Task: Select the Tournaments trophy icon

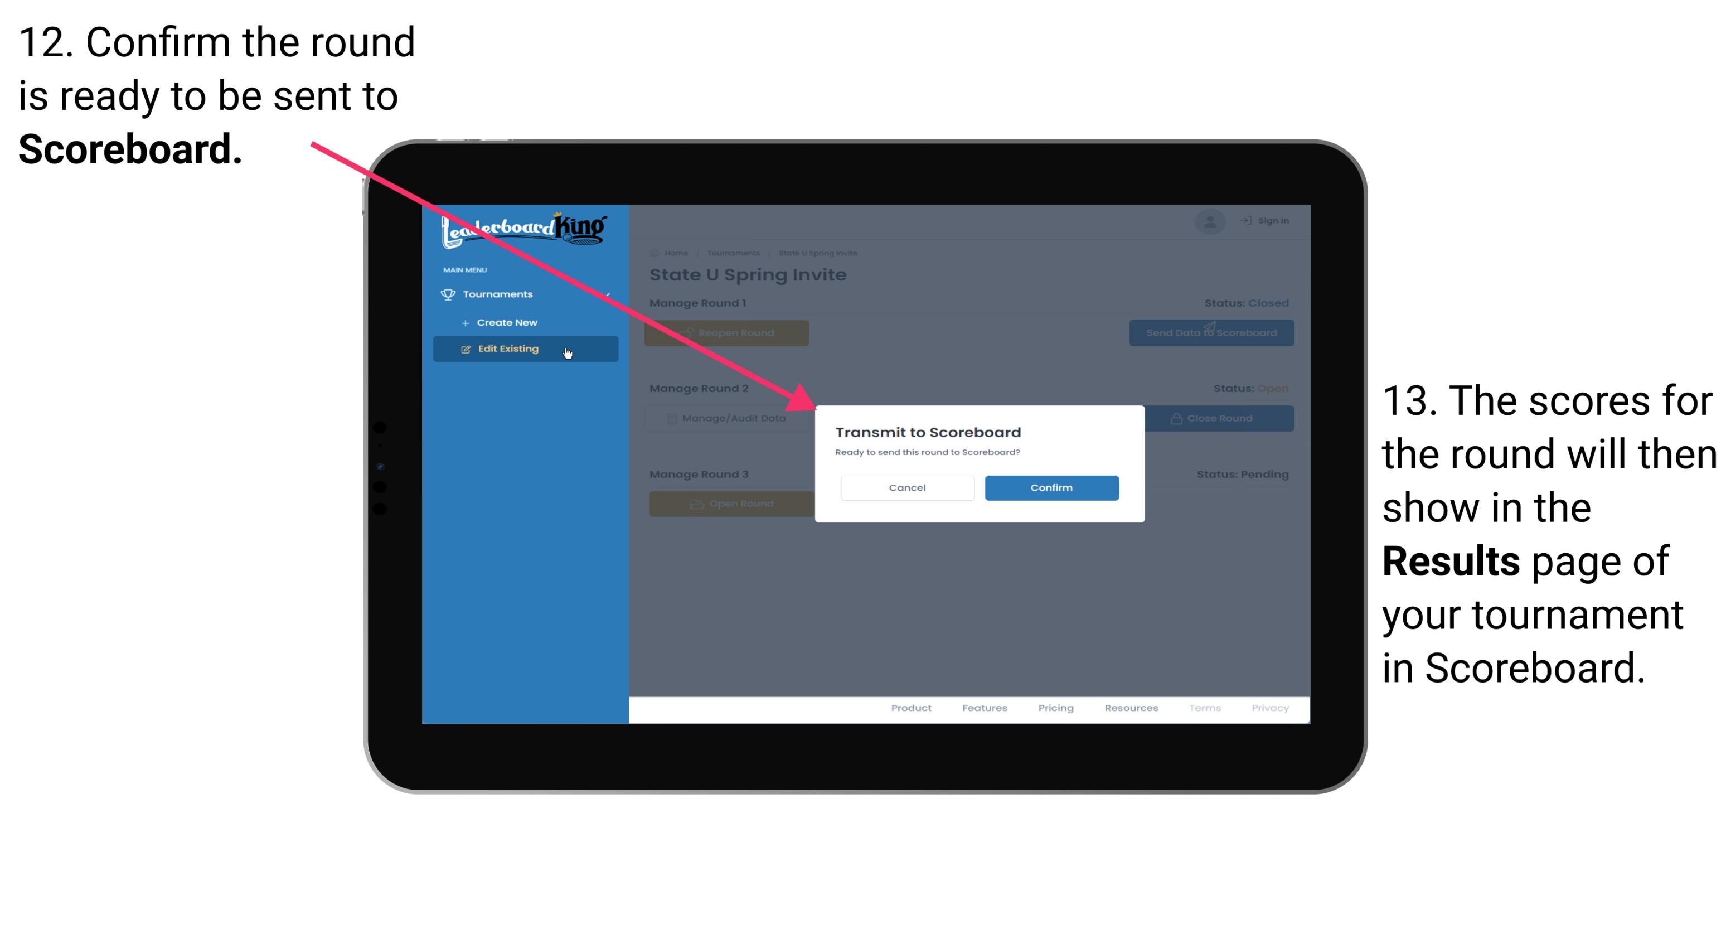Action: click(x=447, y=294)
